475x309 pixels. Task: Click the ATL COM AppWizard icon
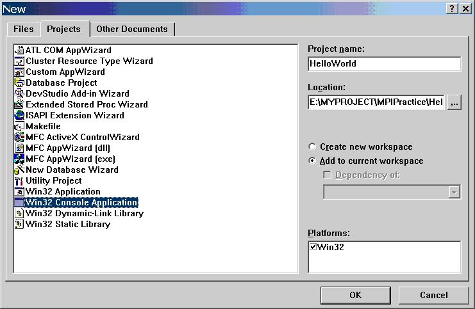coord(19,50)
